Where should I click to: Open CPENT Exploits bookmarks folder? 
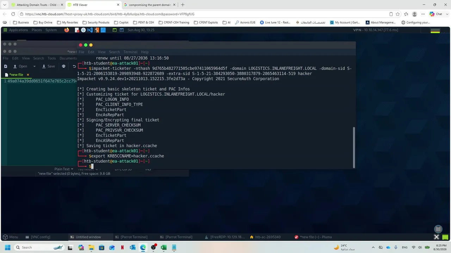205,22
